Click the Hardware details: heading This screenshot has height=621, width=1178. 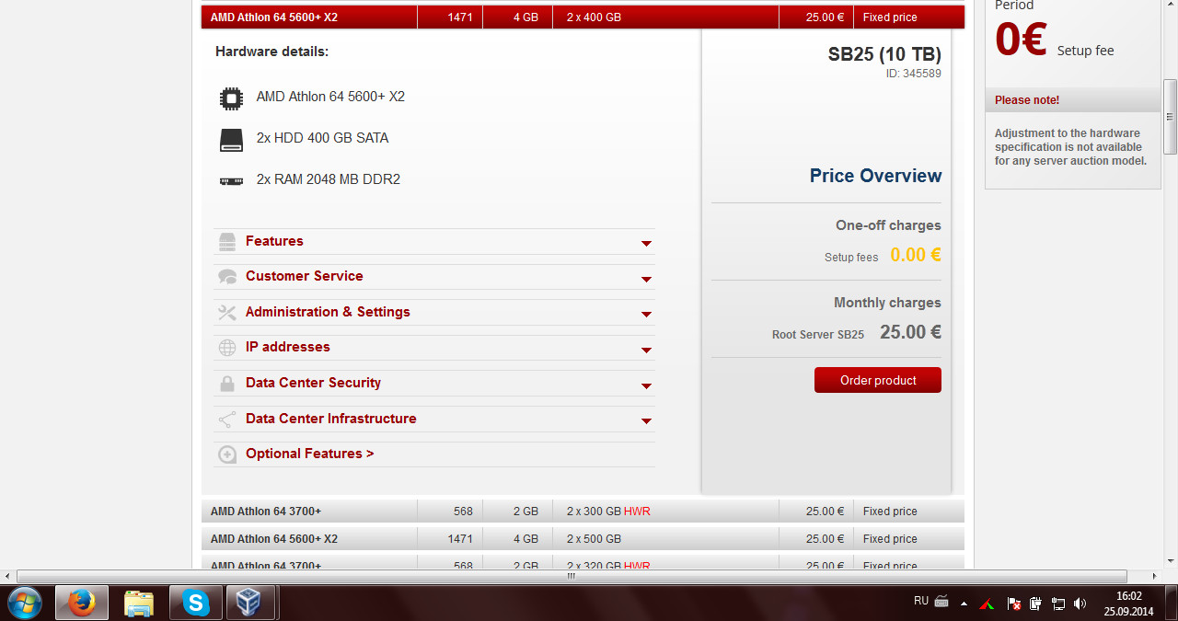[271, 52]
